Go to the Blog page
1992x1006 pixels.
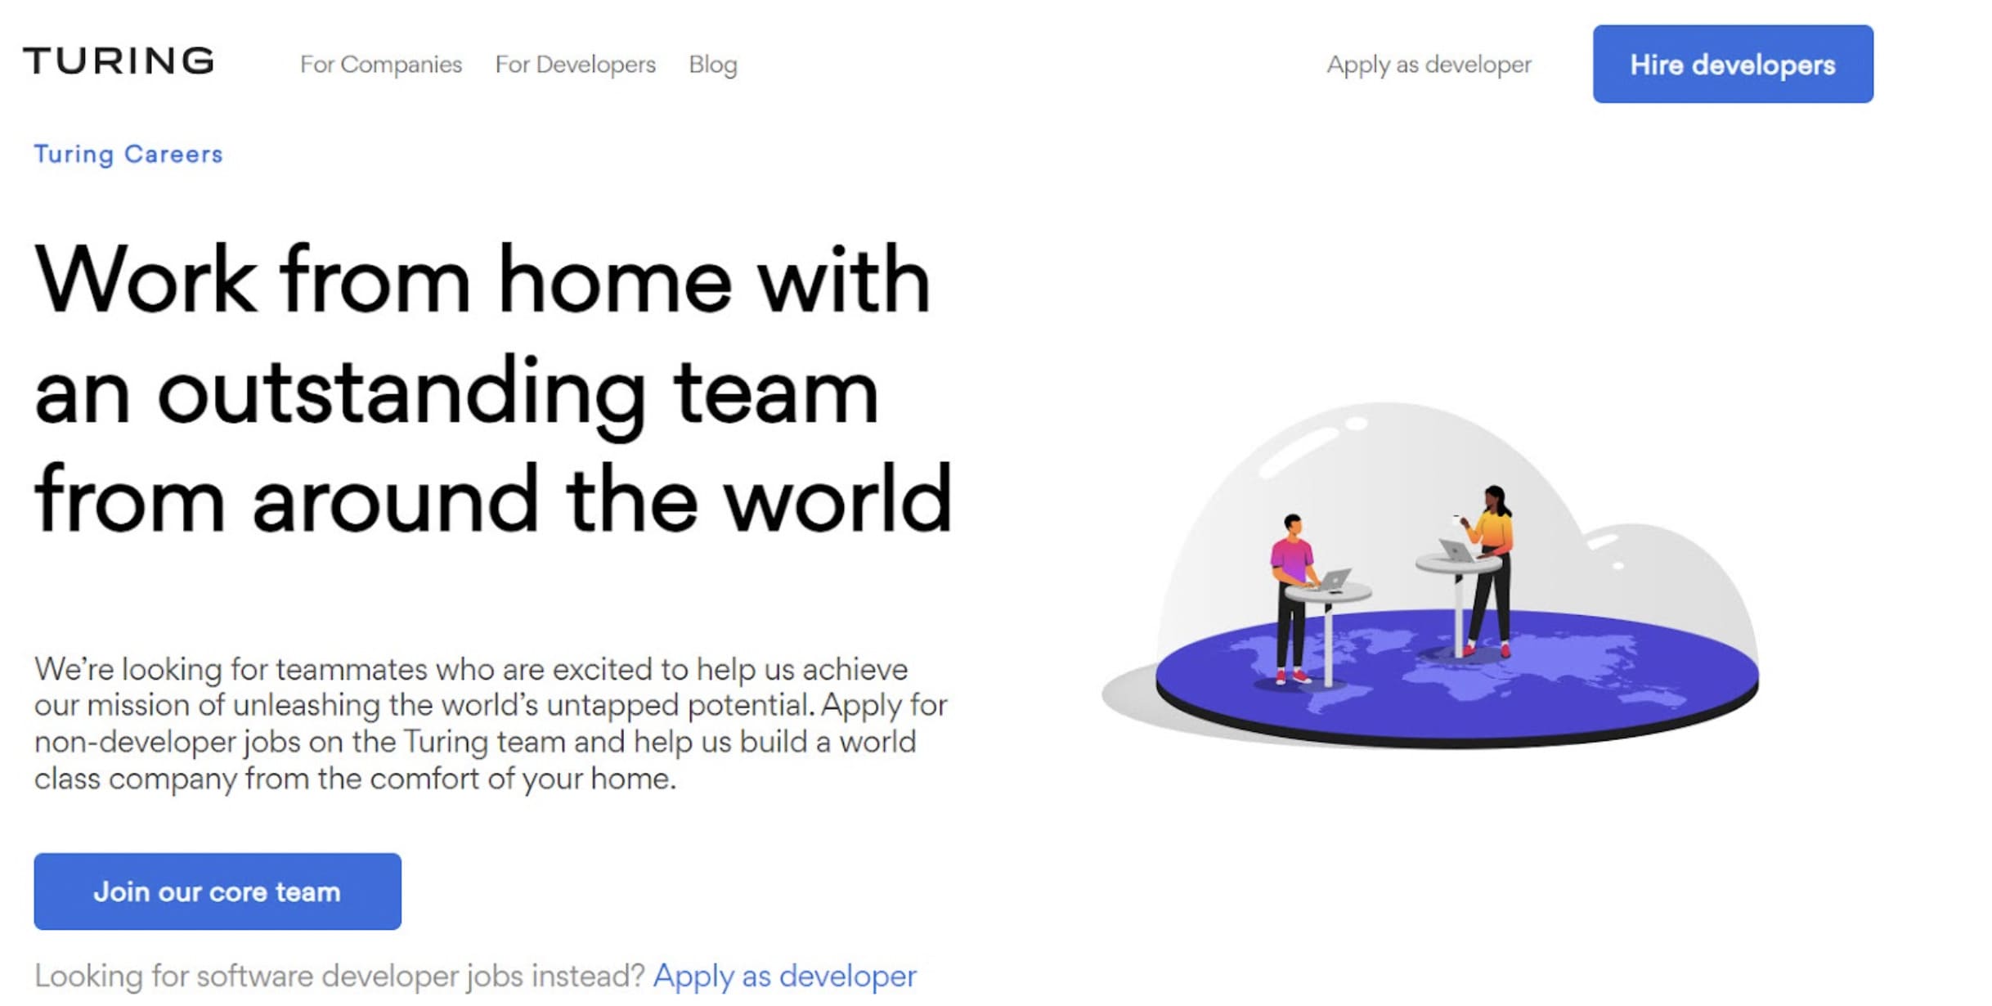(x=712, y=65)
